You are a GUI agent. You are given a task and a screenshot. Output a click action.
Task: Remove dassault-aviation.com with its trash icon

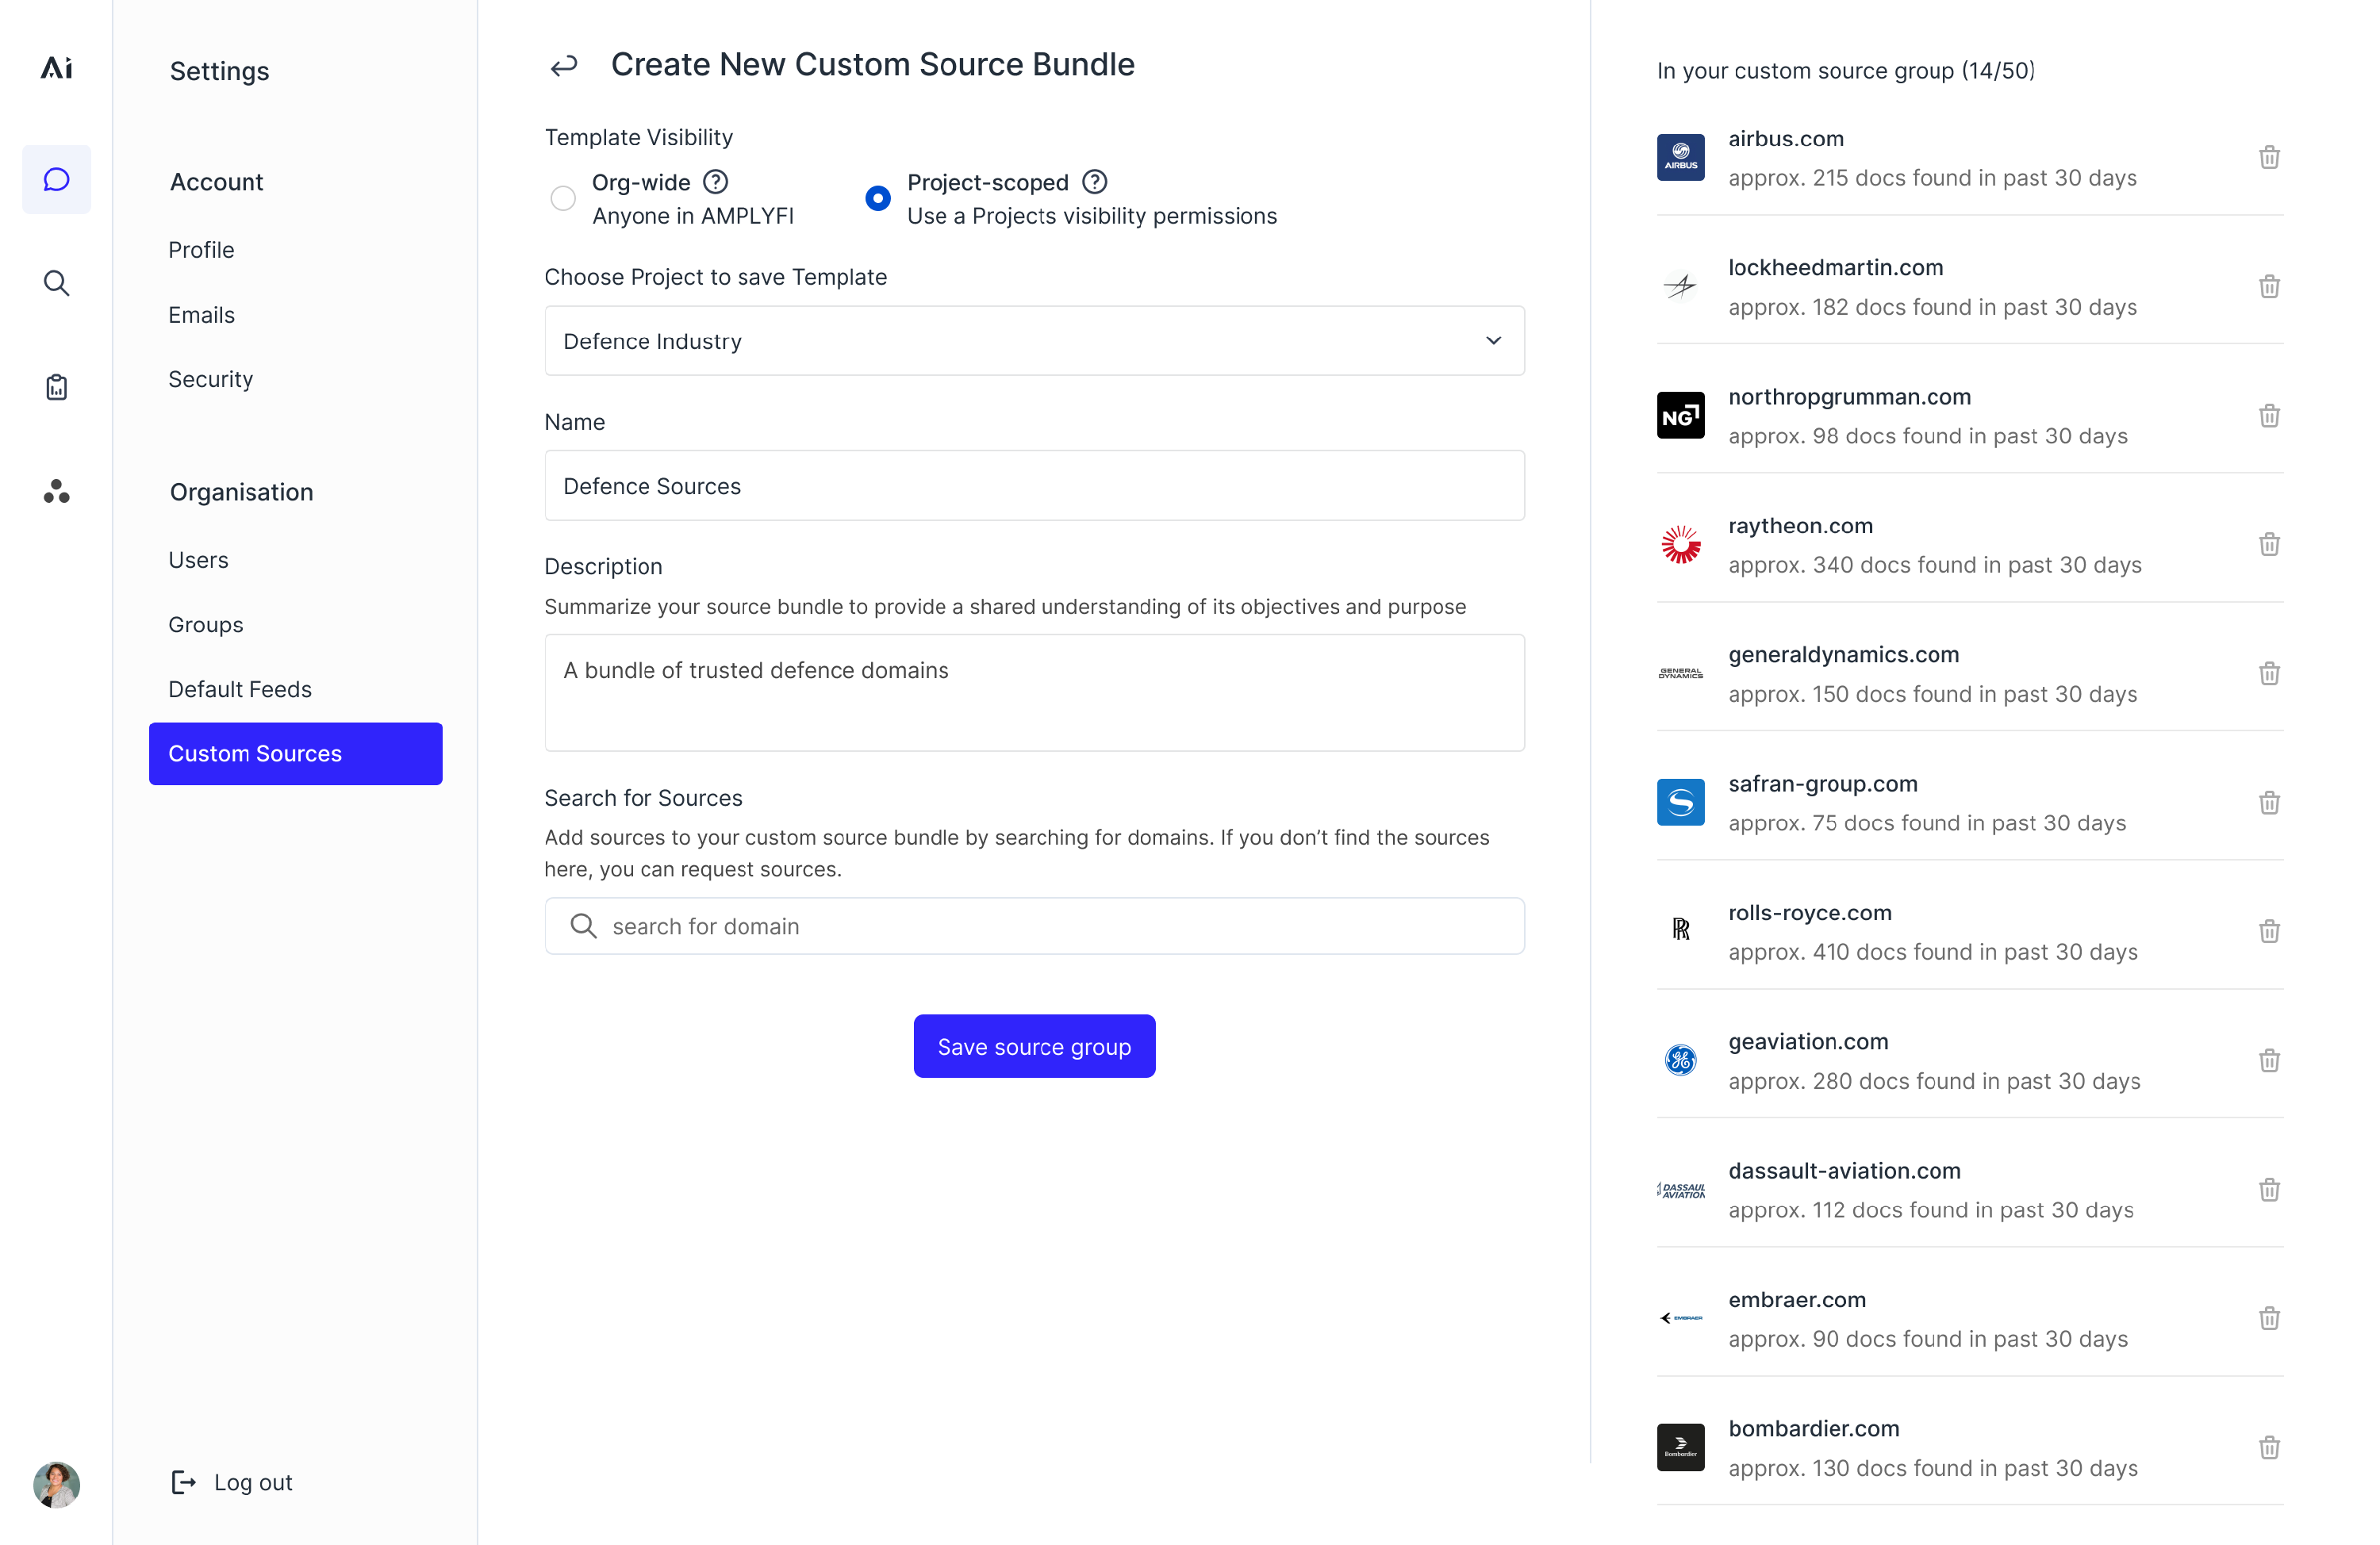point(2269,1190)
